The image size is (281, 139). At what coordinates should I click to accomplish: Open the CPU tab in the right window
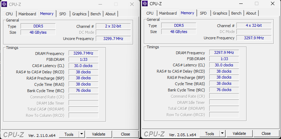[150, 13]
